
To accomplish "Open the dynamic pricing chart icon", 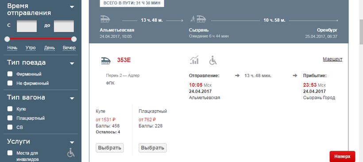I will 194,60.
